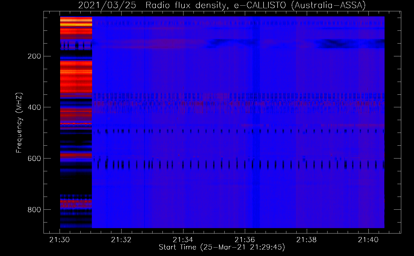This screenshot has width=414, height=256.
Task: Click the 21:38 time tick label
Action: tap(307, 240)
